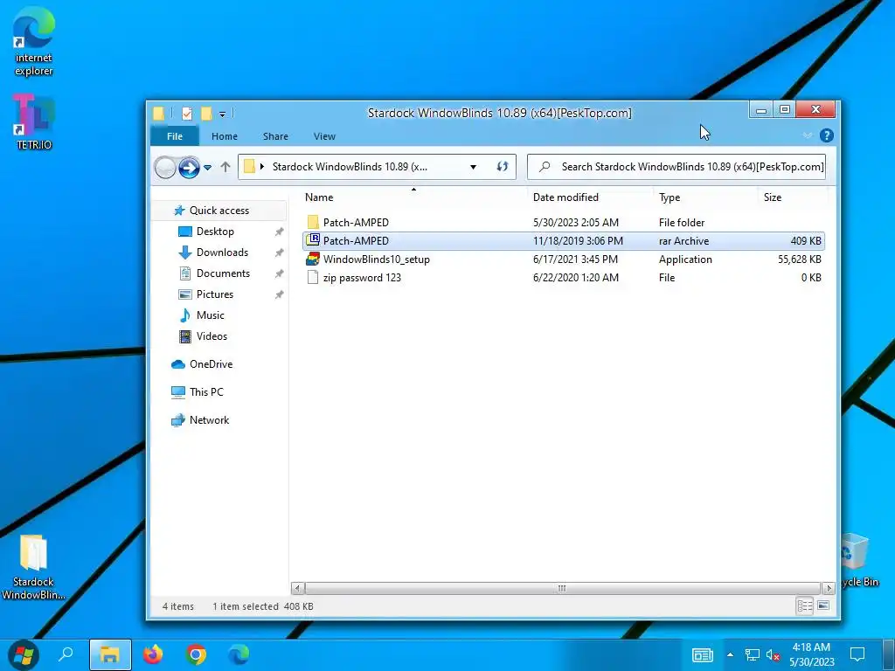Open taskbar search magnifier
Image resolution: width=895 pixels, height=671 pixels.
66,654
